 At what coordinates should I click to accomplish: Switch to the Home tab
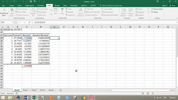click(12, 6)
